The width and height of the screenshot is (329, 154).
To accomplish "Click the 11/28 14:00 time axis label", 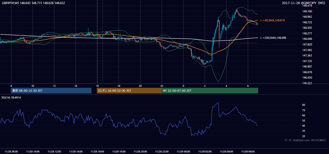I will click(x=76, y=152).
